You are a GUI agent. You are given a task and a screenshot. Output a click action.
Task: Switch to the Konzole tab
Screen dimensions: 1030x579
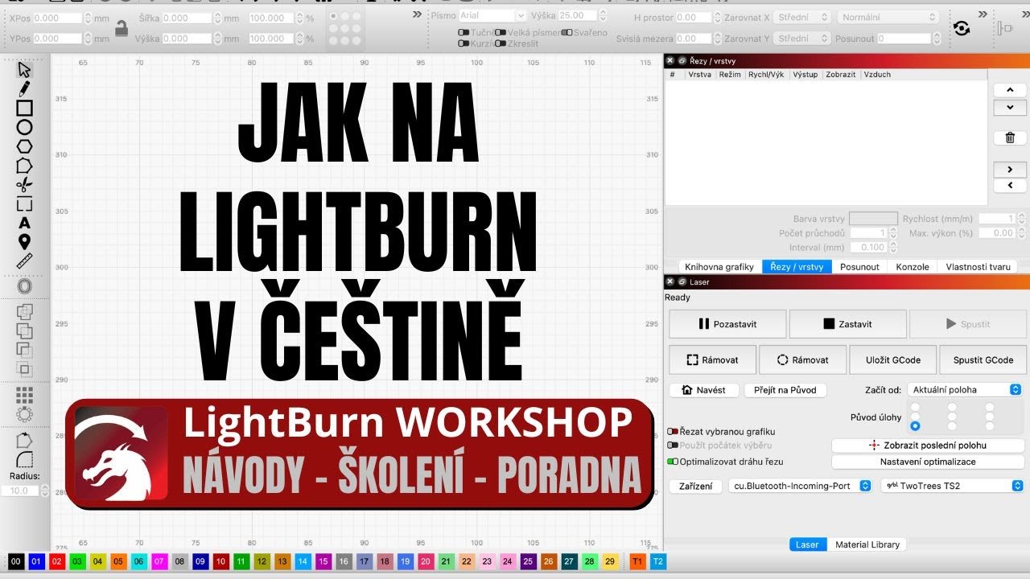(x=913, y=267)
